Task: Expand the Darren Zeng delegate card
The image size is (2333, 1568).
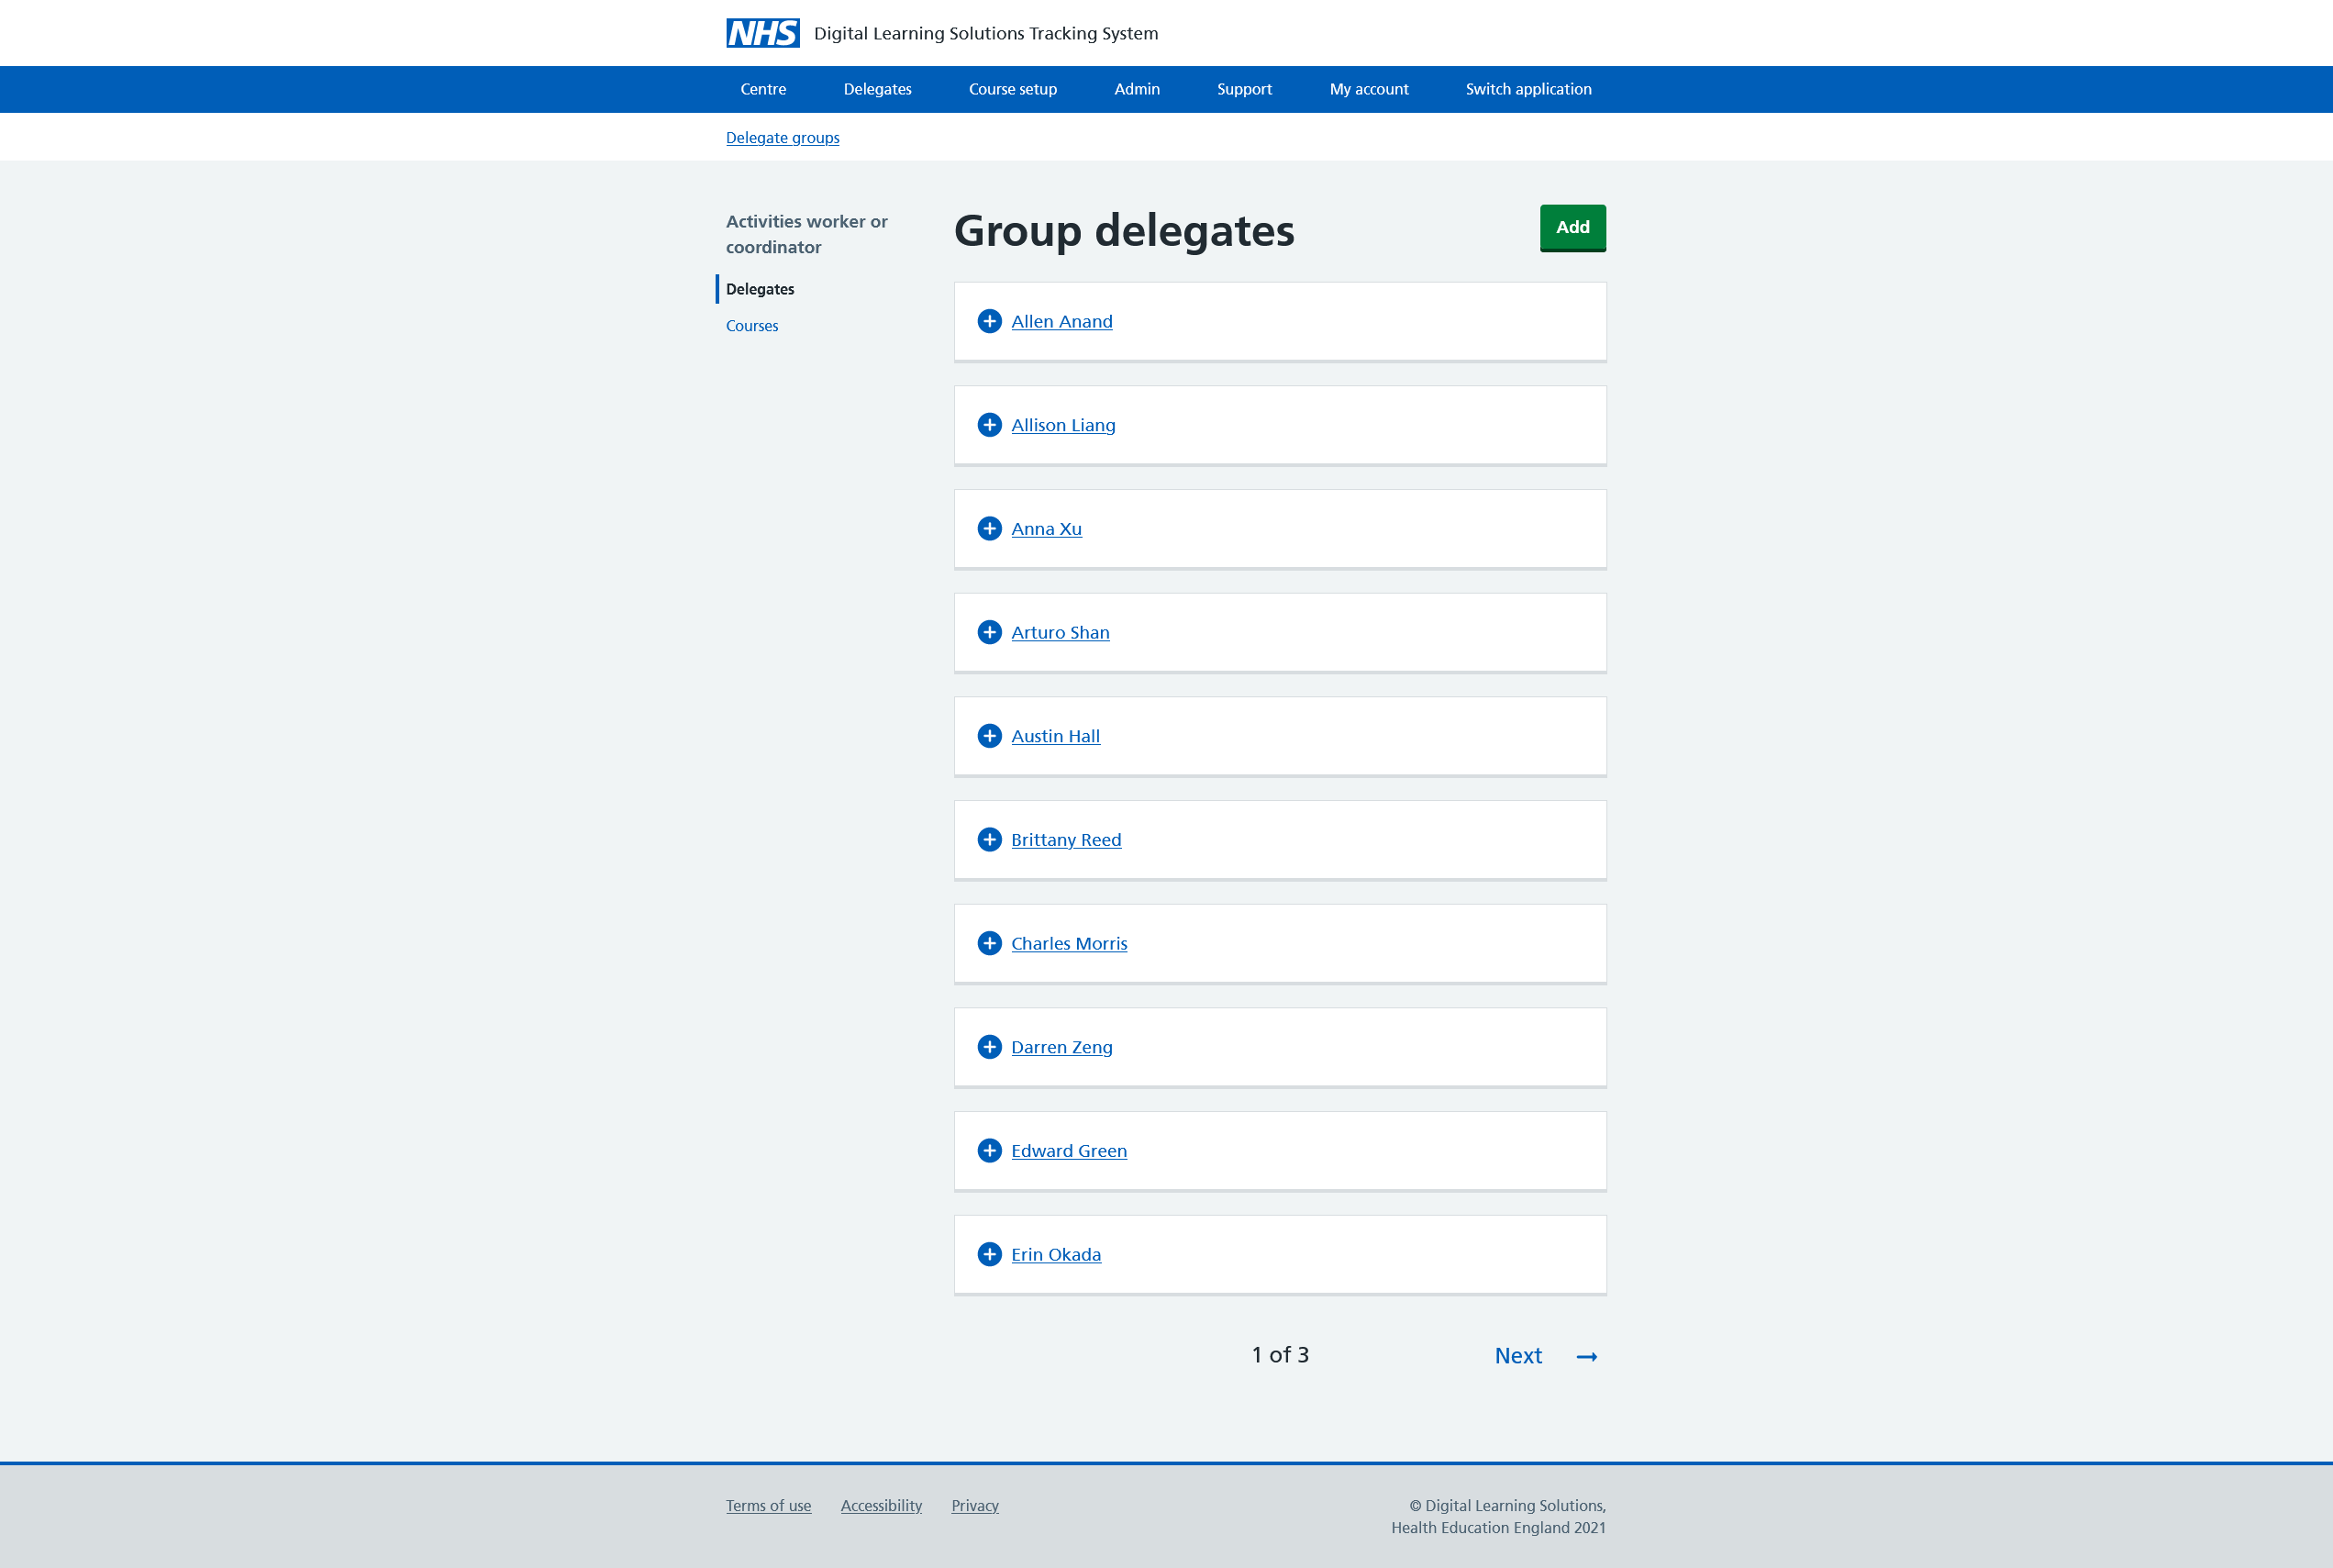Action: (1061, 1047)
